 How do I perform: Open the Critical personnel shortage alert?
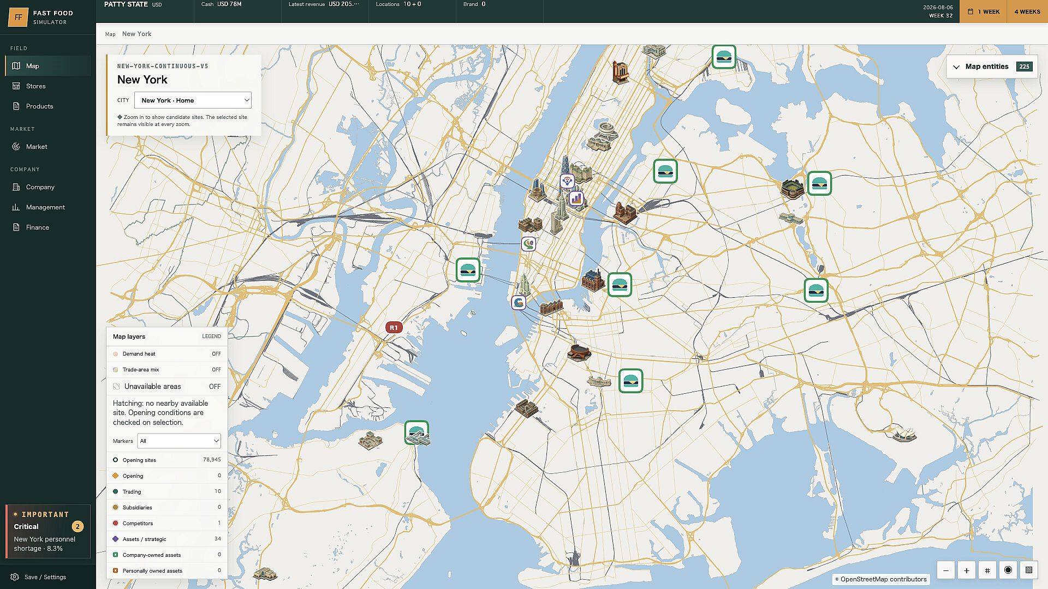tap(48, 532)
